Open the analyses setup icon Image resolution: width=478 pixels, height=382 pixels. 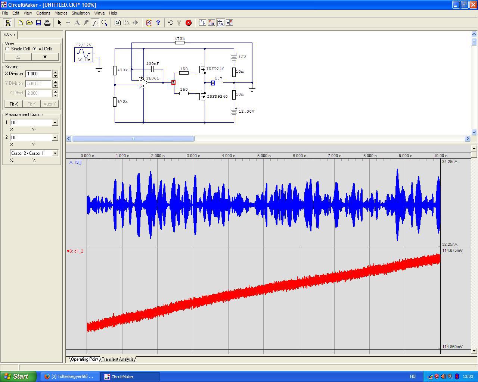[x=149, y=23]
